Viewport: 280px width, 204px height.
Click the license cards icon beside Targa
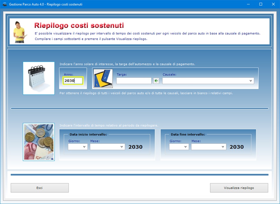(103, 79)
